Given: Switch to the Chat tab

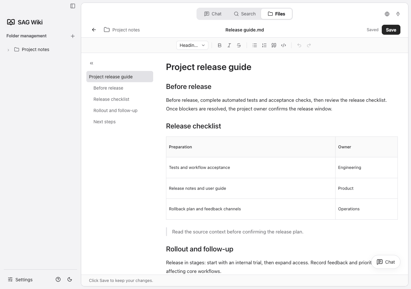Looking at the screenshot, I should pos(213,14).
